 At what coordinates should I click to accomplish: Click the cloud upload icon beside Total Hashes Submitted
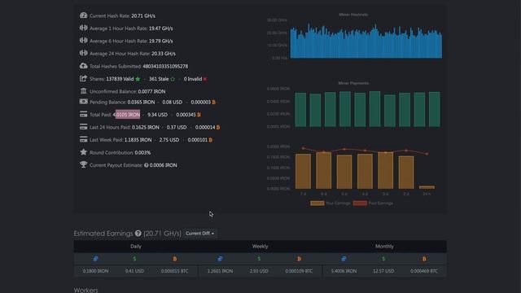pyautogui.click(x=83, y=66)
